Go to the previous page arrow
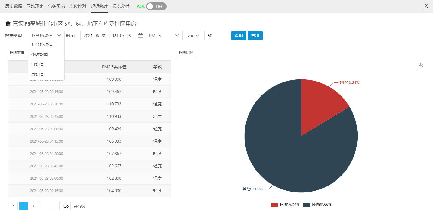 (13, 206)
